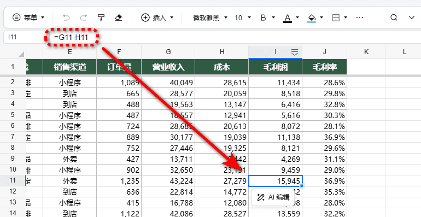Open the filter icon in column I
The image size is (421, 217).
[x=295, y=52]
